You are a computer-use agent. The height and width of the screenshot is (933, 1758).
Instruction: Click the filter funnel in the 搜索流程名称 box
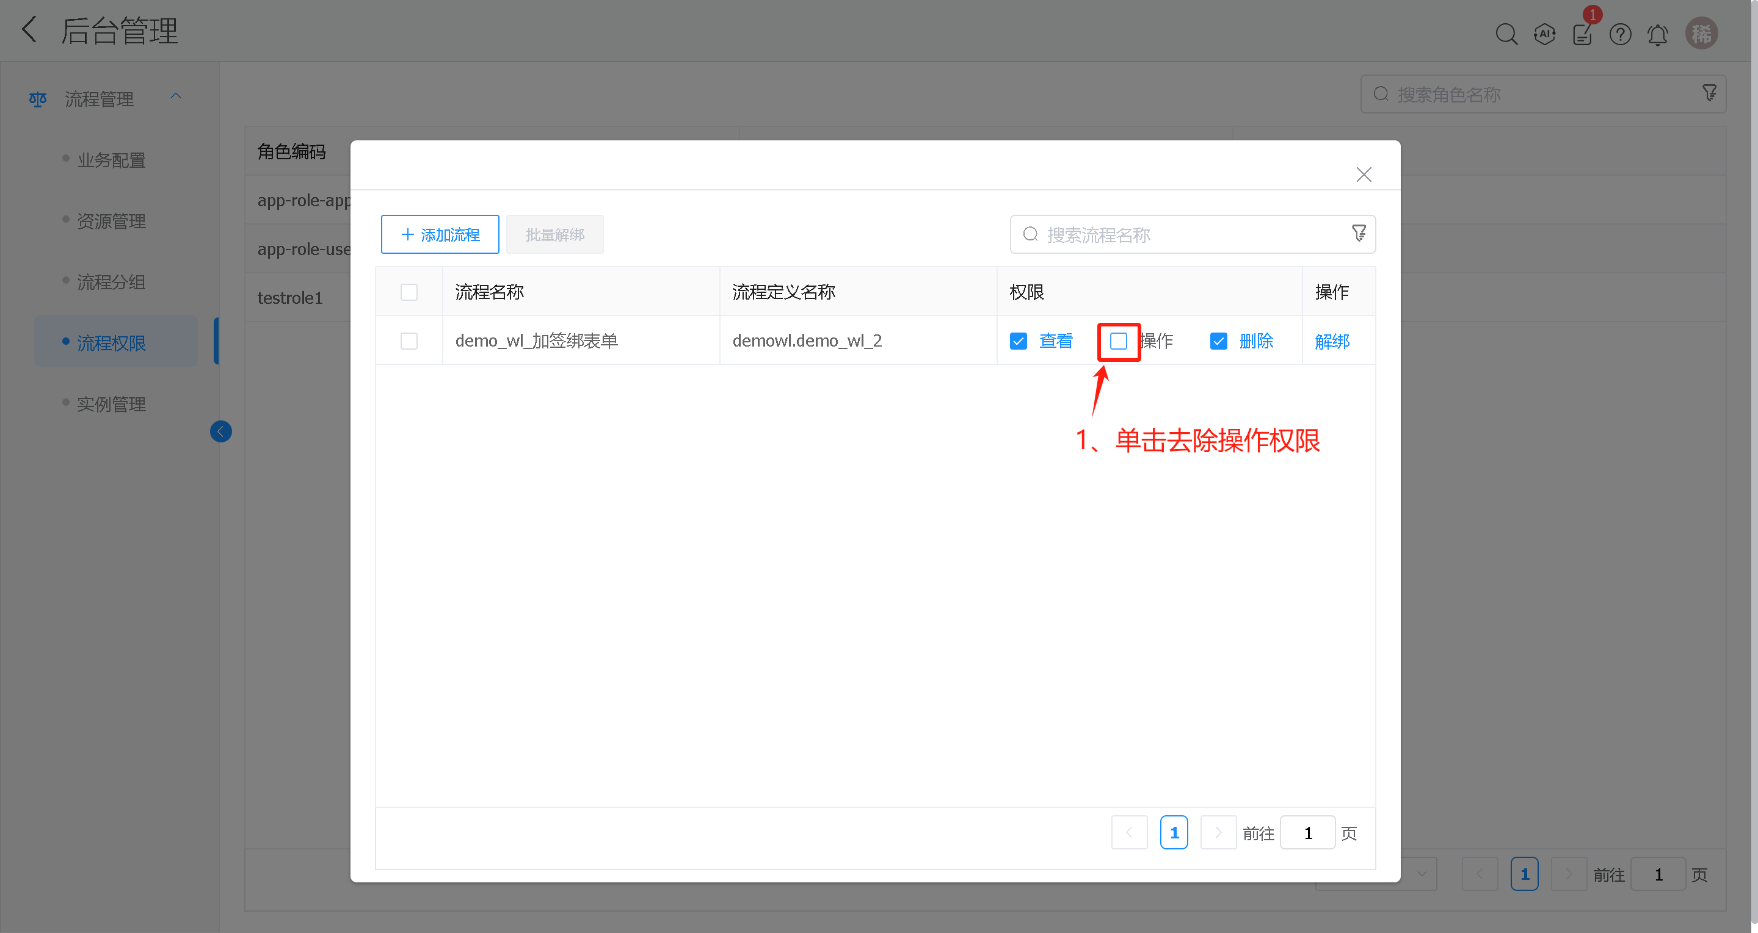pyautogui.click(x=1359, y=233)
